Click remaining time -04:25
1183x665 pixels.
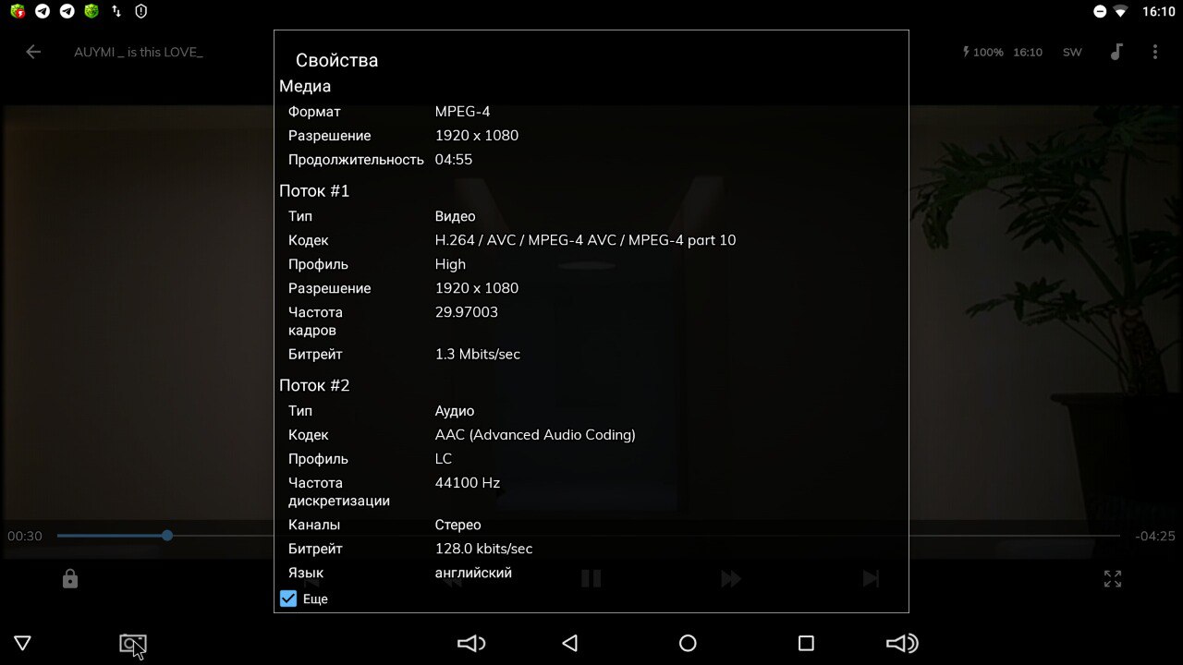click(x=1155, y=536)
